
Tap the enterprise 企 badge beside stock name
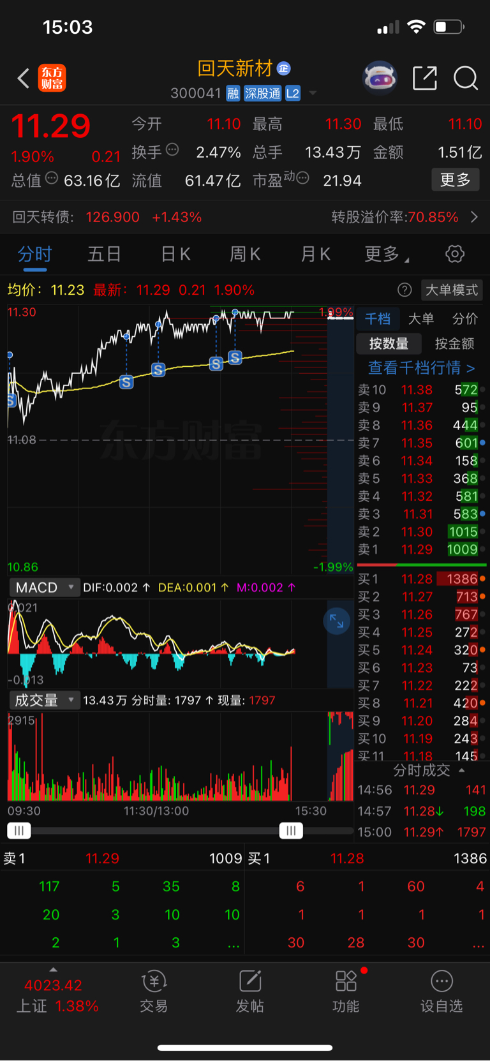(x=284, y=68)
